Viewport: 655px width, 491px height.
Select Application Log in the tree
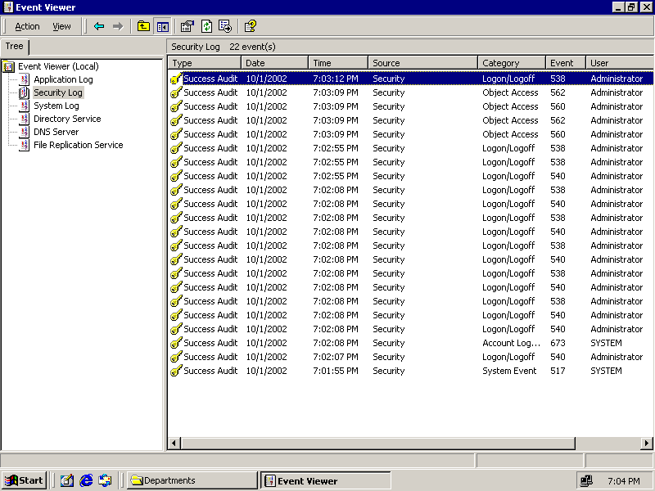point(63,79)
